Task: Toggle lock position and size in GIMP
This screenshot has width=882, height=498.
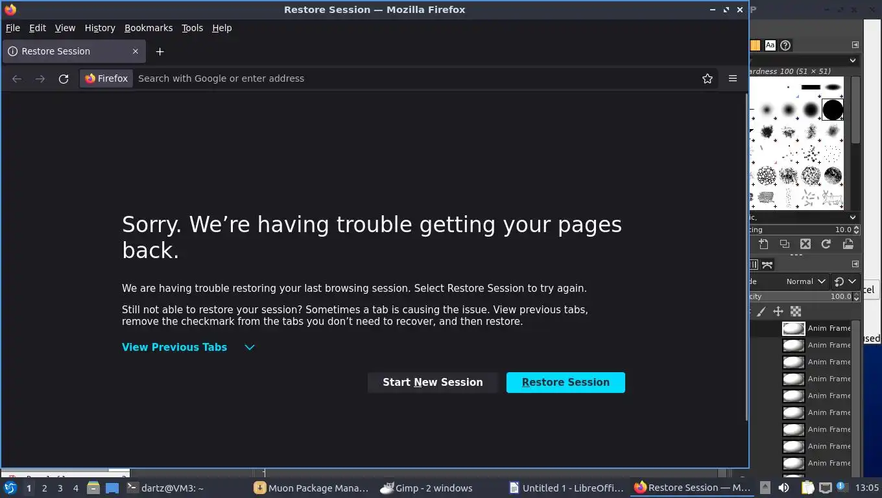Action: click(x=778, y=312)
